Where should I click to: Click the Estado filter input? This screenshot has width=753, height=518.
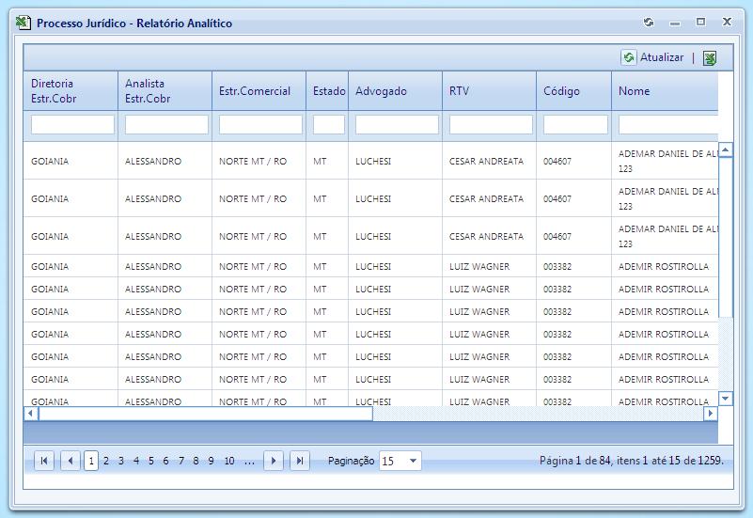[328, 124]
